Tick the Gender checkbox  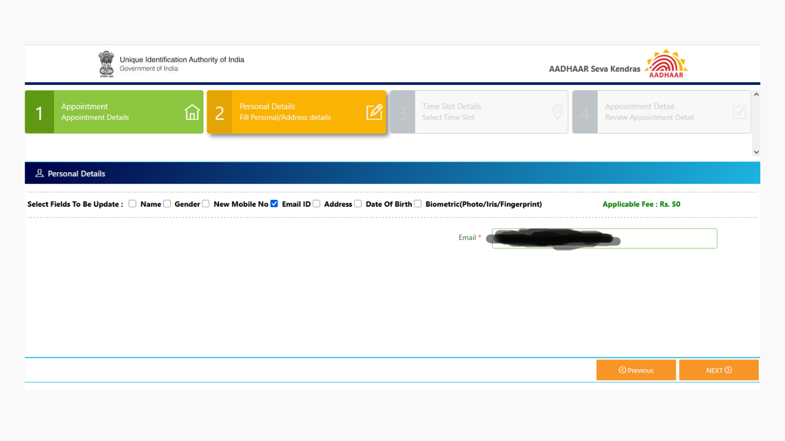point(167,203)
